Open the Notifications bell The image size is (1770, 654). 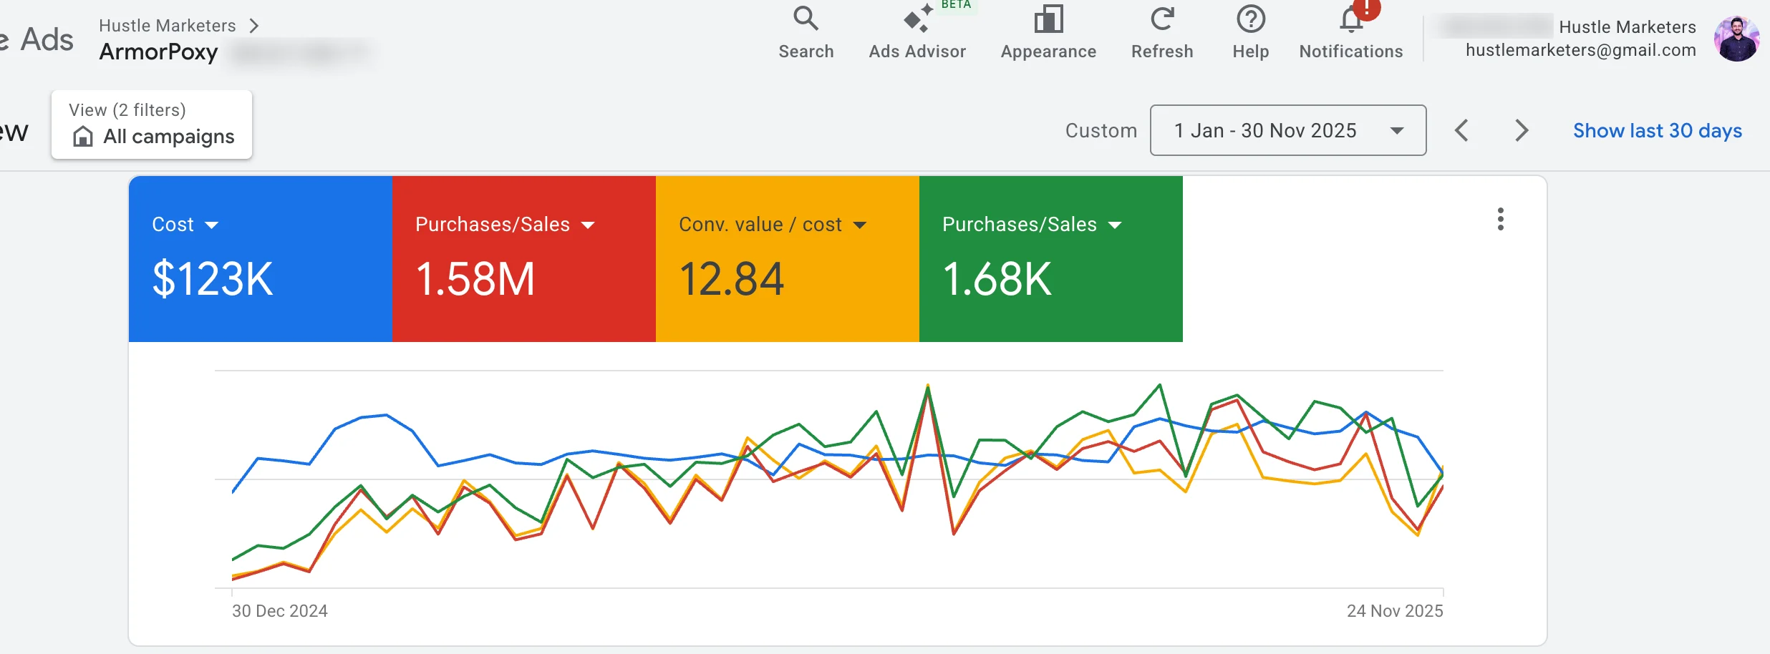coord(1351,32)
